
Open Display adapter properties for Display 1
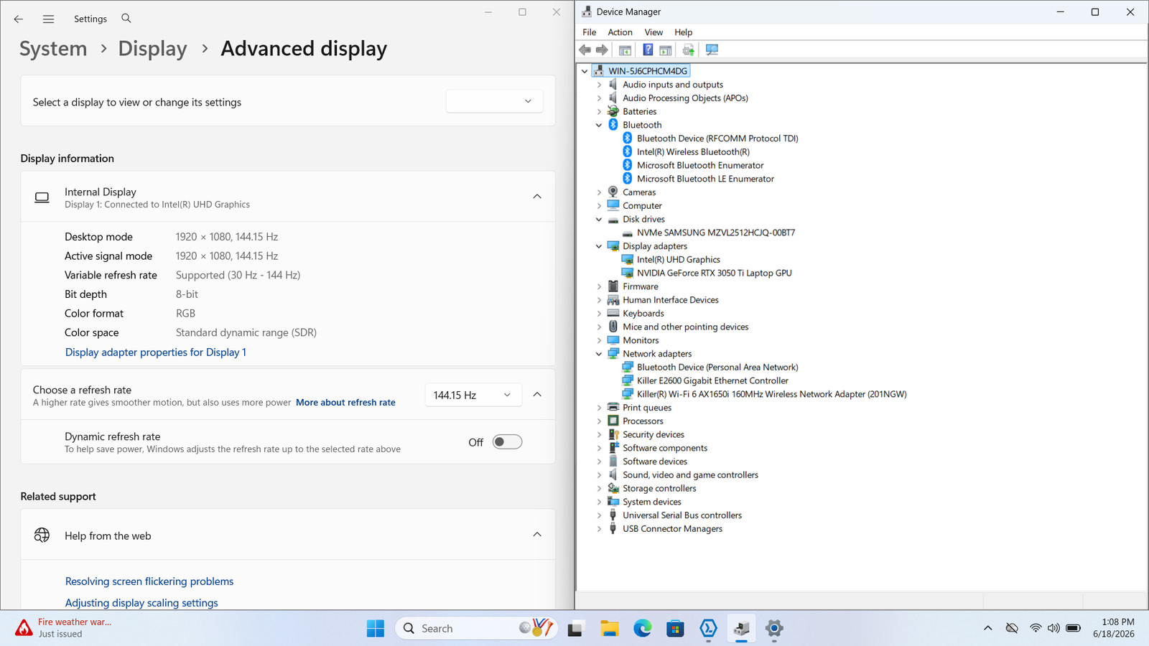point(156,352)
